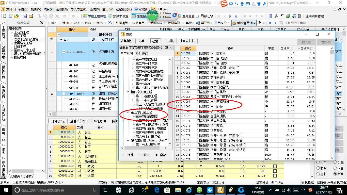The width and height of the screenshot is (347, 195).
Task: Select the 标准 radio button
Action: (124, 155)
